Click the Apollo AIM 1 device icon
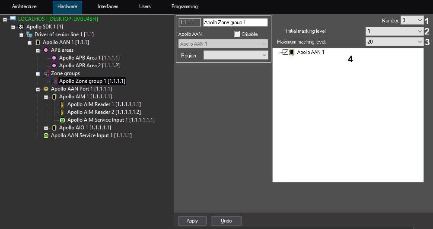Image resolution: width=433 pixels, height=229 pixels. click(54, 97)
